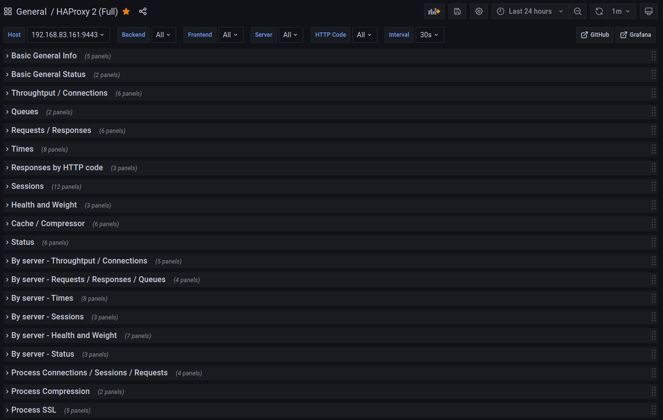
Task: Share the dashboard via share icon
Action: click(143, 11)
